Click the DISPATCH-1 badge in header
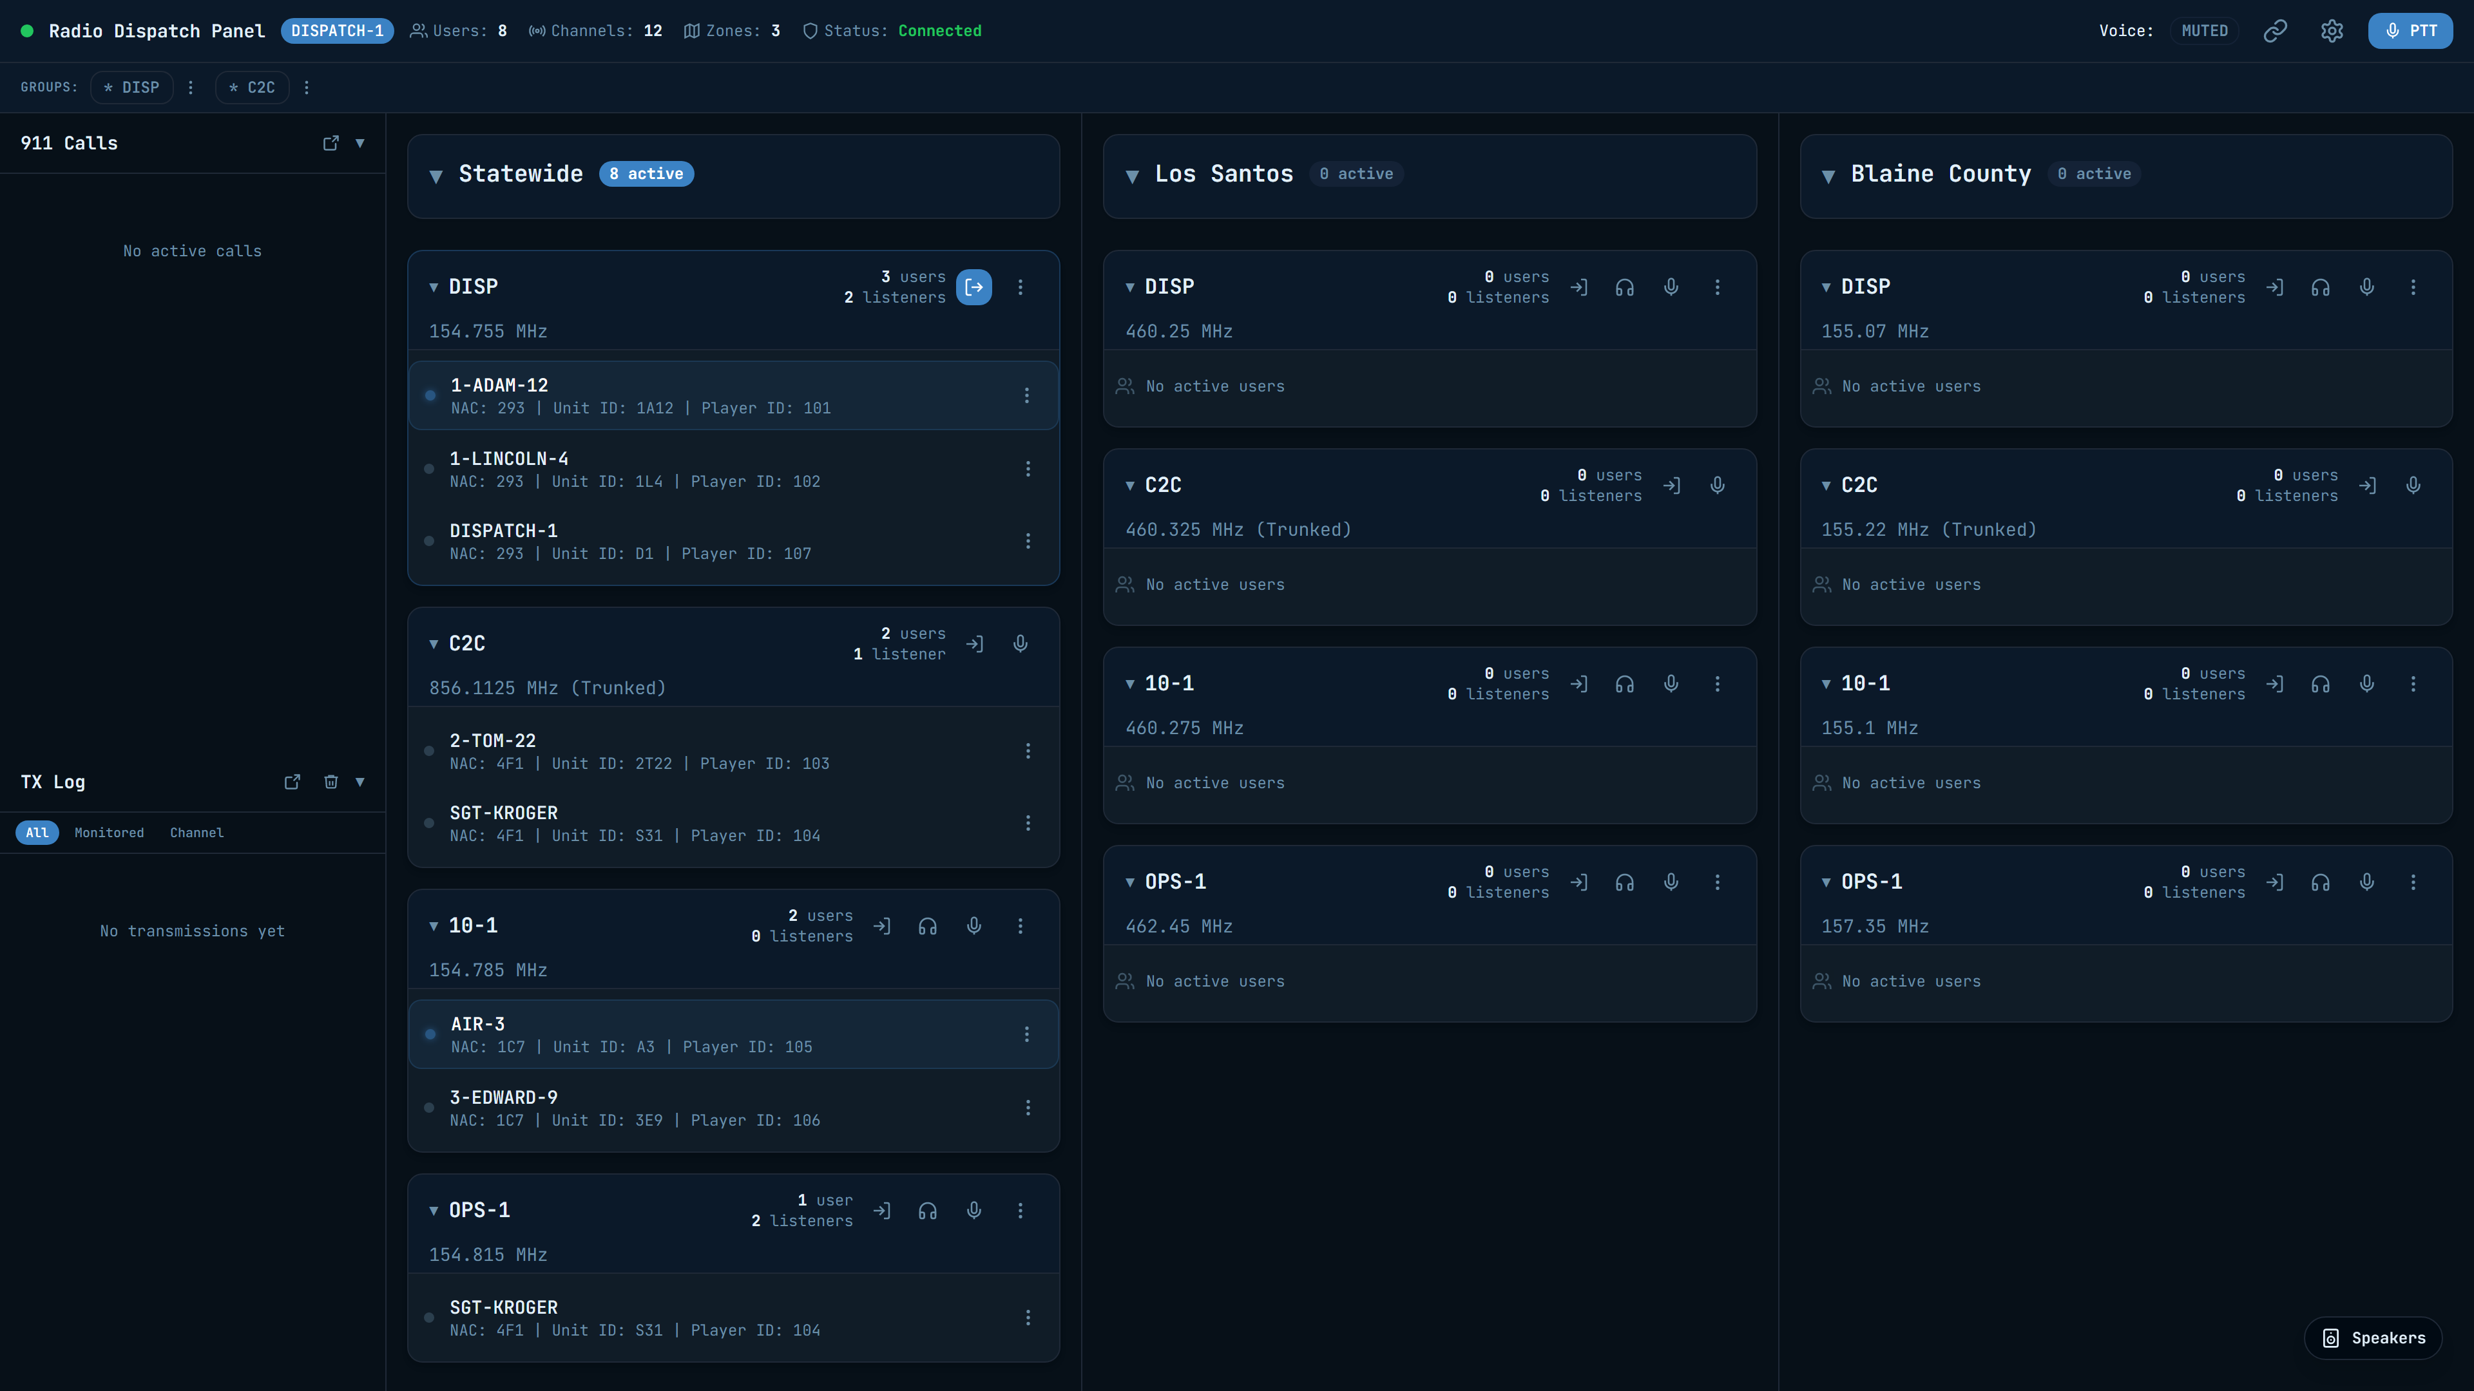Screen dimensions: 2474x1391 (337, 31)
